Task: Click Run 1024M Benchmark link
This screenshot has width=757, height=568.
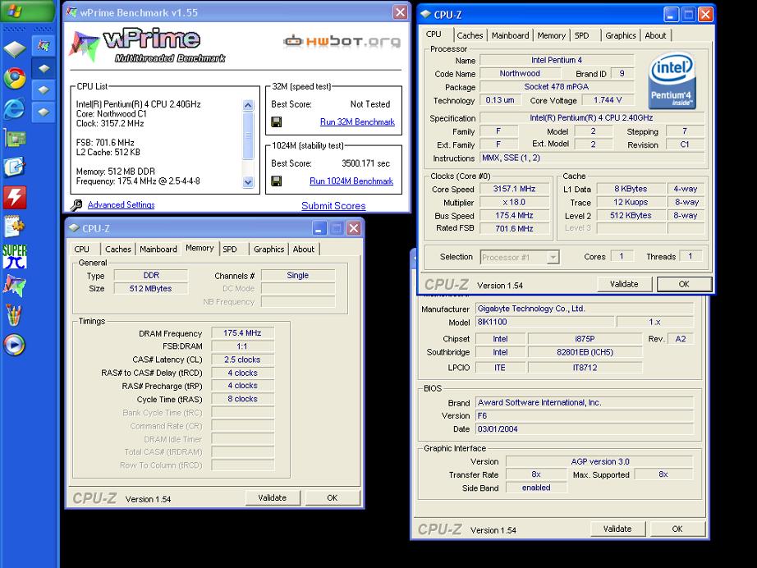Action: click(x=351, y=181)
